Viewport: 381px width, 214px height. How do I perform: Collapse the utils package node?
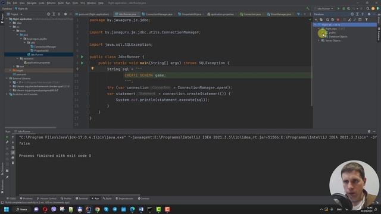point(24,43)
